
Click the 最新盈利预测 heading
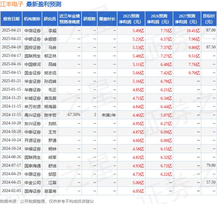[x=44, y=4]
